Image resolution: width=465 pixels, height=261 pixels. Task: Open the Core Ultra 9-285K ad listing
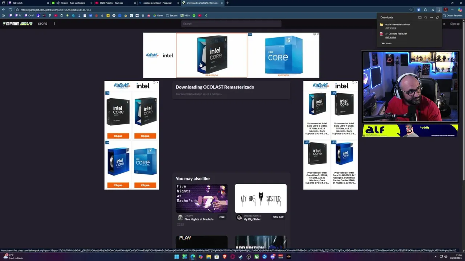tap(317, 113)
